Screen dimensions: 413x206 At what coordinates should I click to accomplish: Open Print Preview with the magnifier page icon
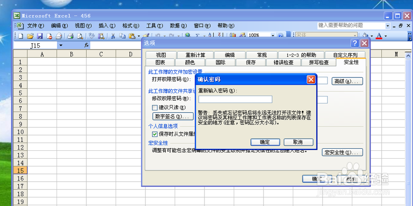[x=80, y=36]
